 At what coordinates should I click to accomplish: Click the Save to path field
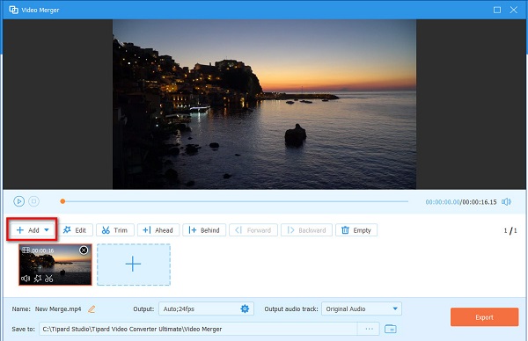click(198, 329)
